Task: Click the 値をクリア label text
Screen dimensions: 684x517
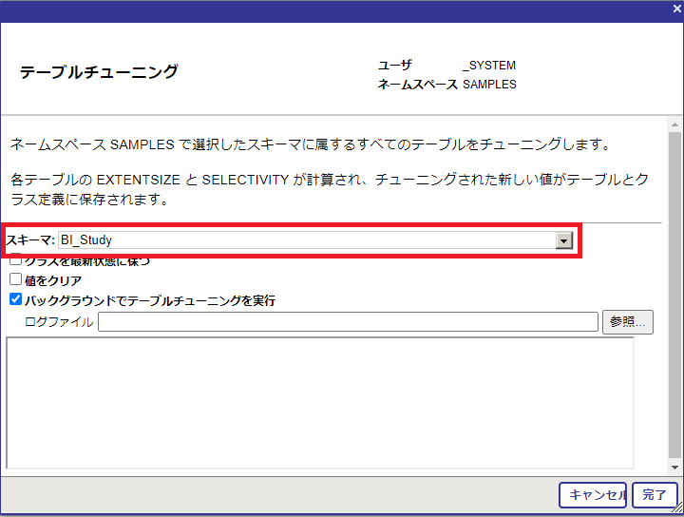Action: coord(54,280)
